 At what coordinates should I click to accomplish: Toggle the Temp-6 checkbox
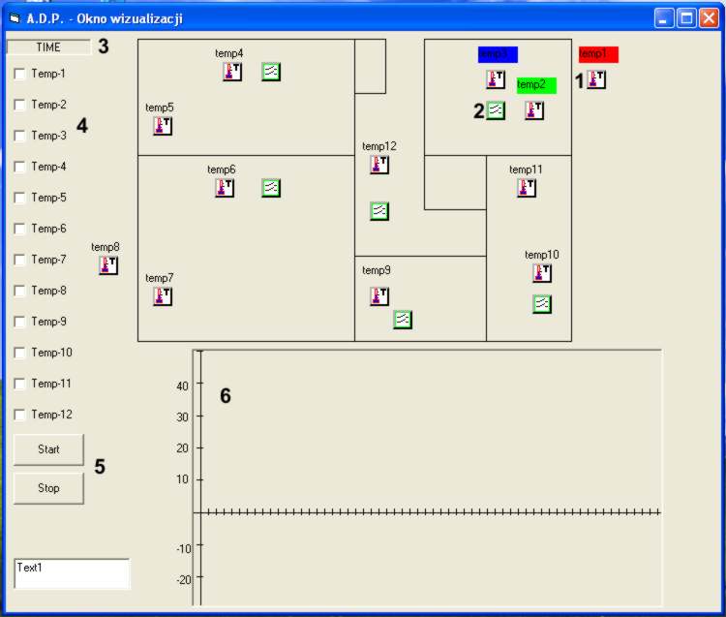coord(19,229)
